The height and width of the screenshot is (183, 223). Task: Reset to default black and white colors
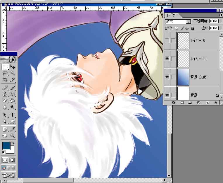(4, 153)
